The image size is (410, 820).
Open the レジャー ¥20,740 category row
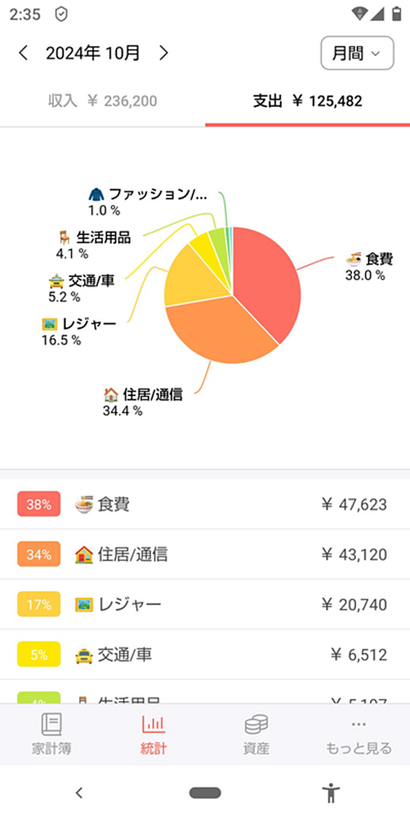(x=205, y=605)
